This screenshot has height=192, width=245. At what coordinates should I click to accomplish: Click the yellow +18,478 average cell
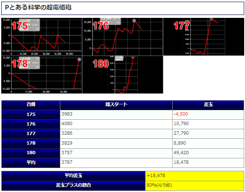pyautogui.click(x=195, y=176)
